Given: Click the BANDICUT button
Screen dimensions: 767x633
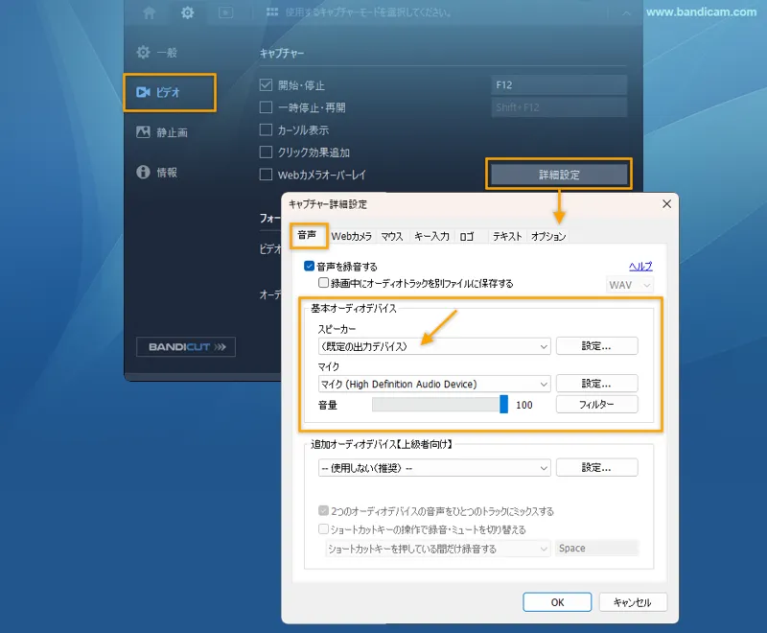Looking at the screenshot, I should [186, 347].
